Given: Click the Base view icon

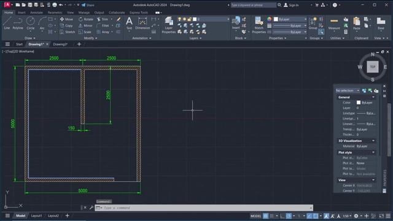Looking at the screenshot, I should tap(381, 23).
